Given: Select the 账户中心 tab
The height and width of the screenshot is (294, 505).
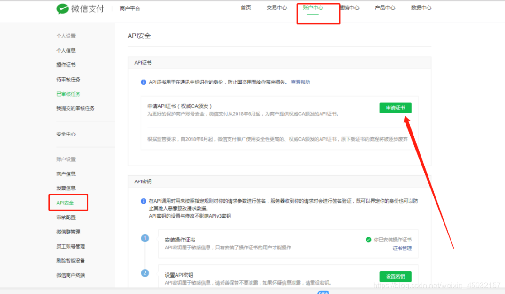Looking at the screenshot, I should pyautogui.click(x=313, y=8).
